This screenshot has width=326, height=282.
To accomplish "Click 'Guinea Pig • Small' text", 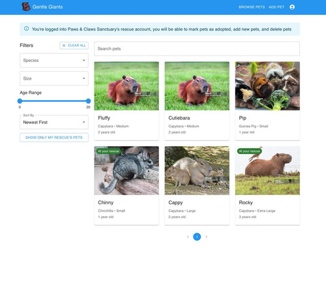I will 254,126.
